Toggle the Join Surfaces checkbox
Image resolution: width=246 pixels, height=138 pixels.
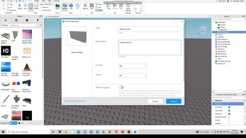tap(41, 10)
